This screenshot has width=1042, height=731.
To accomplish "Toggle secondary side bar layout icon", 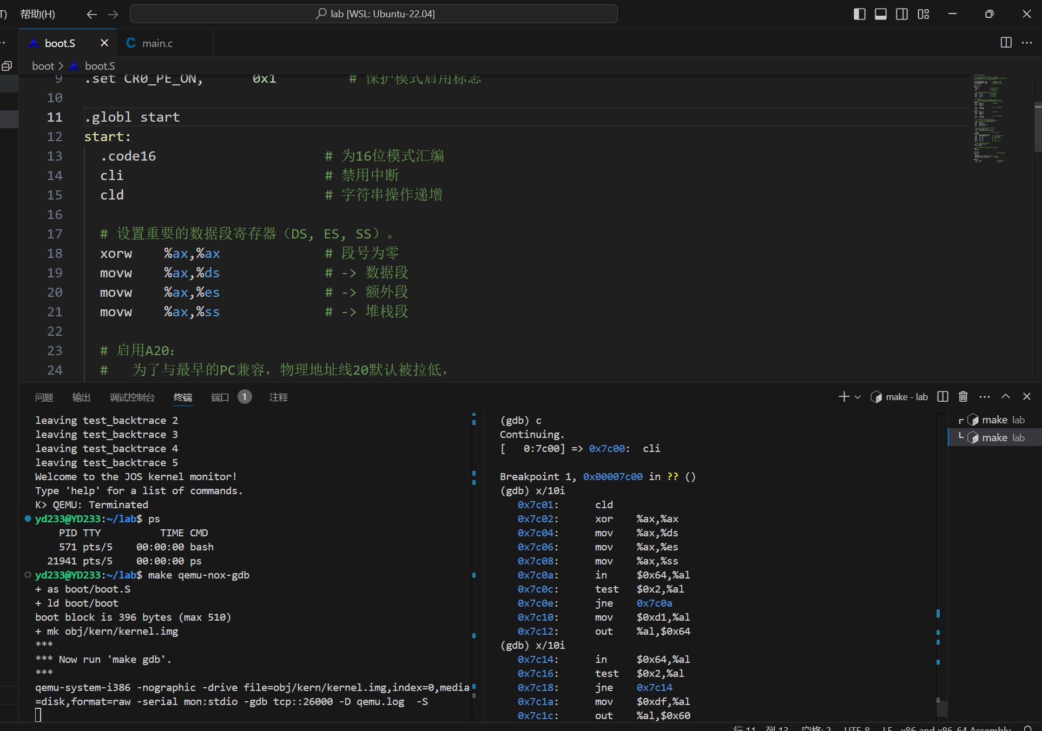I will pos(902,14).
